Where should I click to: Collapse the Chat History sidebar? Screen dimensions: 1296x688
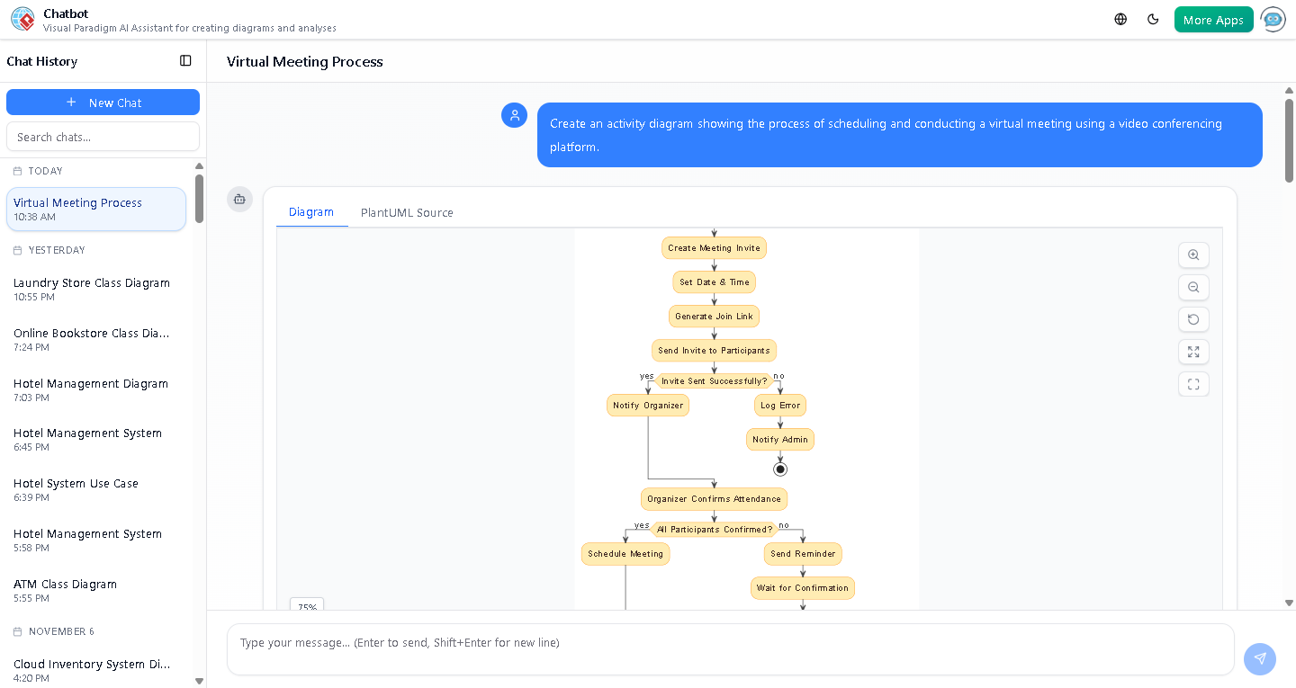(x=185, y=60)
